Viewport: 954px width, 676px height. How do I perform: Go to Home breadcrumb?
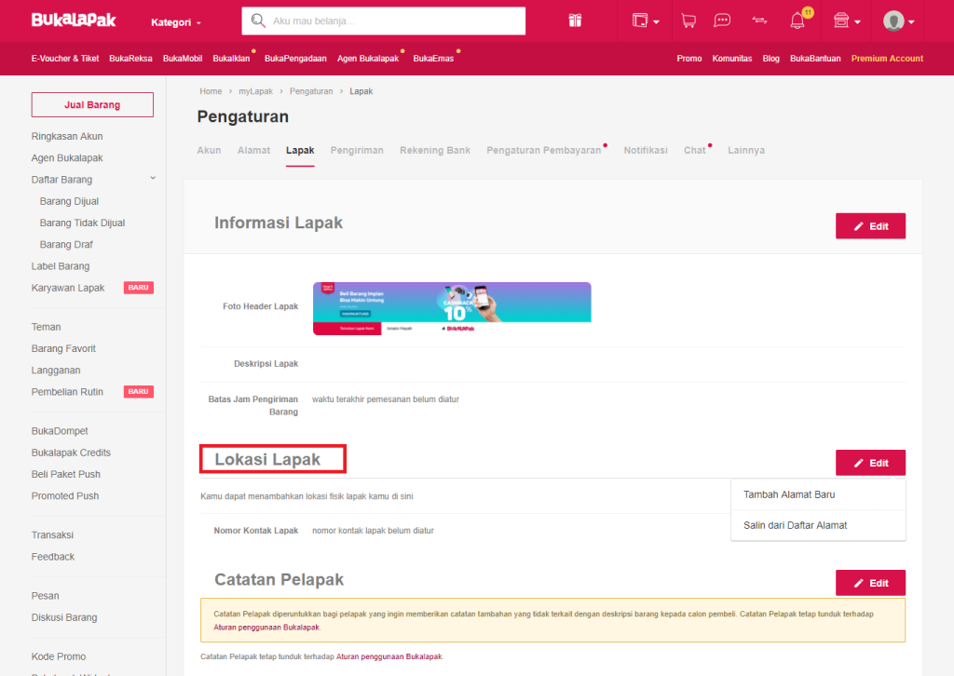pyautogui.click(x=211, y=91)
